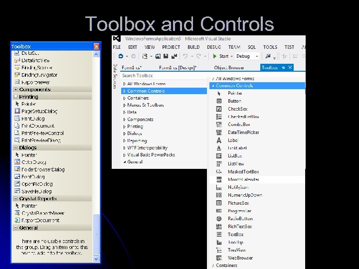Click the old Toolbox scrollbar up arrow
359x269 pixels.
(96, 54)
